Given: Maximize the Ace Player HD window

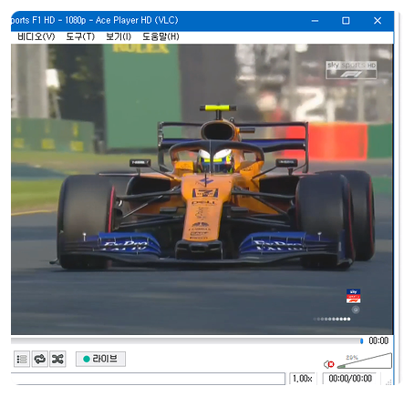Looking at the screenshot, I should [x=346, y=21].
